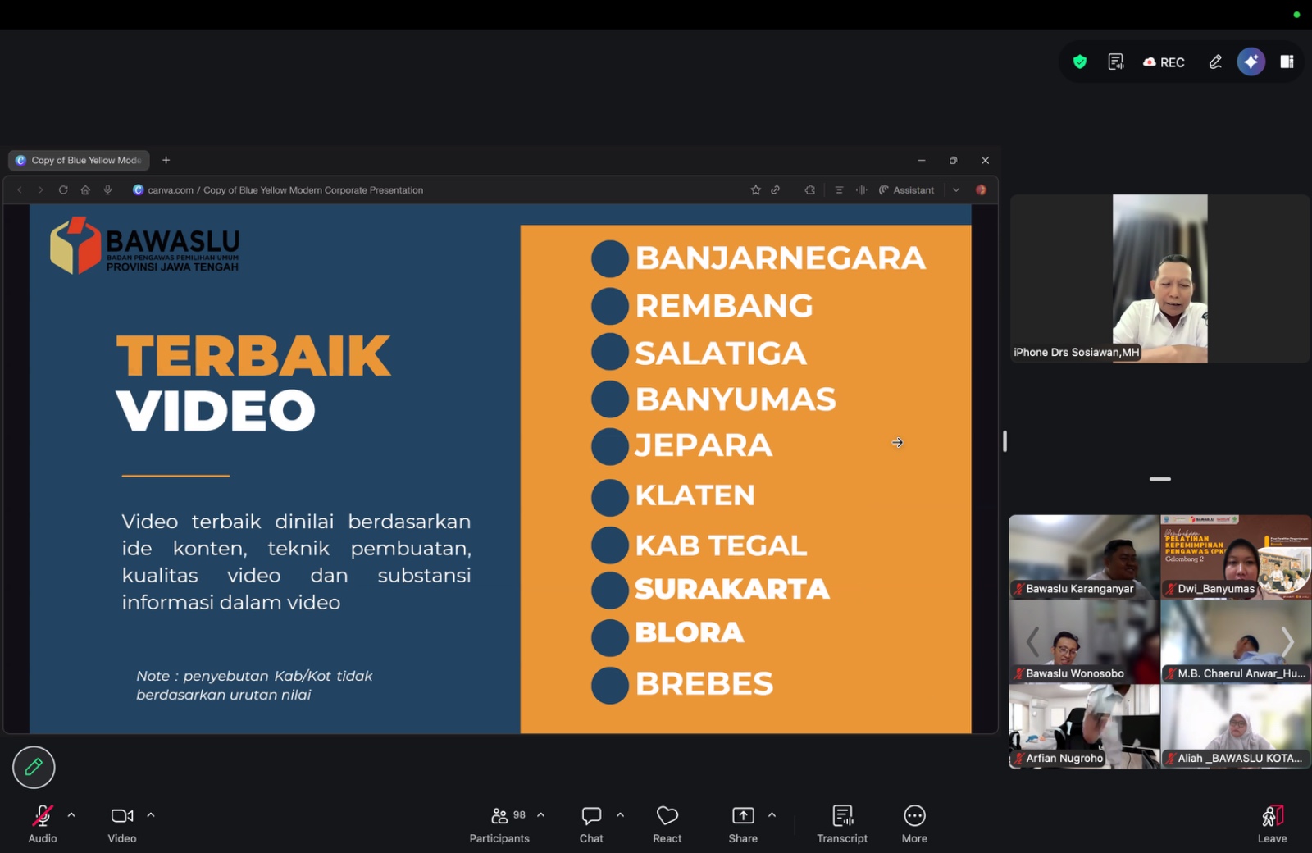Click the BREBES text on the slide
This screenshot has width=1312, height=853.
[x=704, y=684]
